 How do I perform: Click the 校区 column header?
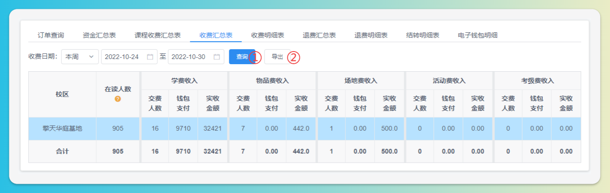pos(63,94)
